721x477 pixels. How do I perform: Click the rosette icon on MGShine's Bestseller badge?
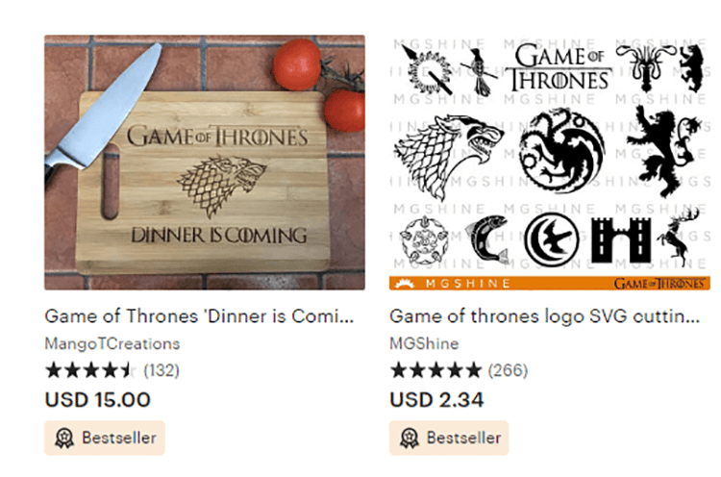[410, 438]
